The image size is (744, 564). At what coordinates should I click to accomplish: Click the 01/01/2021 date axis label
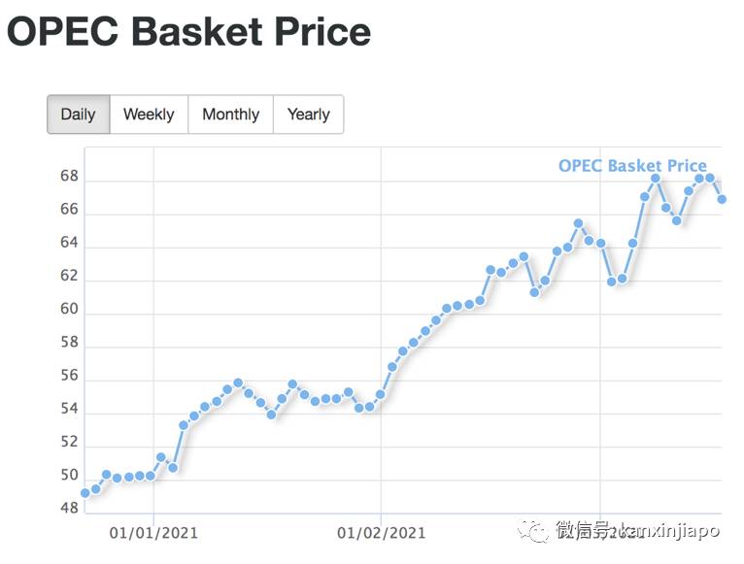(152, 532)
